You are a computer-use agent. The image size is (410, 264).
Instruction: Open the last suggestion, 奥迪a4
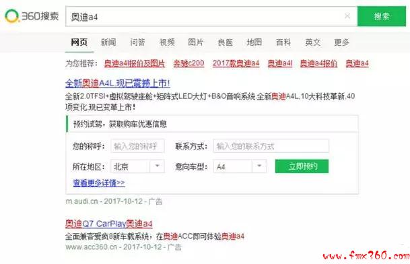click(x=357, y=63)
